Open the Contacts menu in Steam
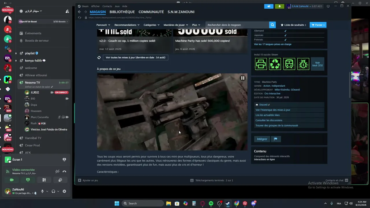370x208 pixels. [107, 6]
